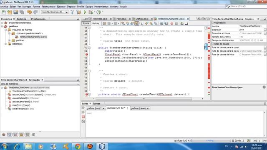Click the error marker beside createChart line
The width and height of the screenshot is (267, 150).
[x=86, y=94]
